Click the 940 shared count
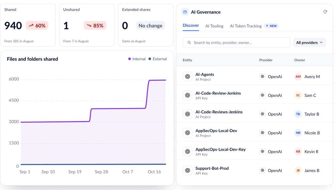The height and width of the screenshot is (190, 336). coord(13,26)
